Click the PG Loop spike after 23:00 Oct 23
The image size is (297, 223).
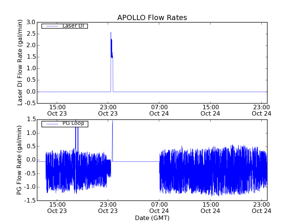112,141
